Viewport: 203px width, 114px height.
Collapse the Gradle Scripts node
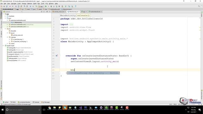3,46
